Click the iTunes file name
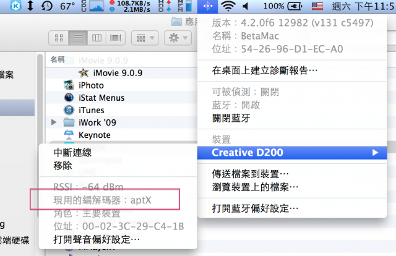The image size is (396, 256). (x=92, y=110)
